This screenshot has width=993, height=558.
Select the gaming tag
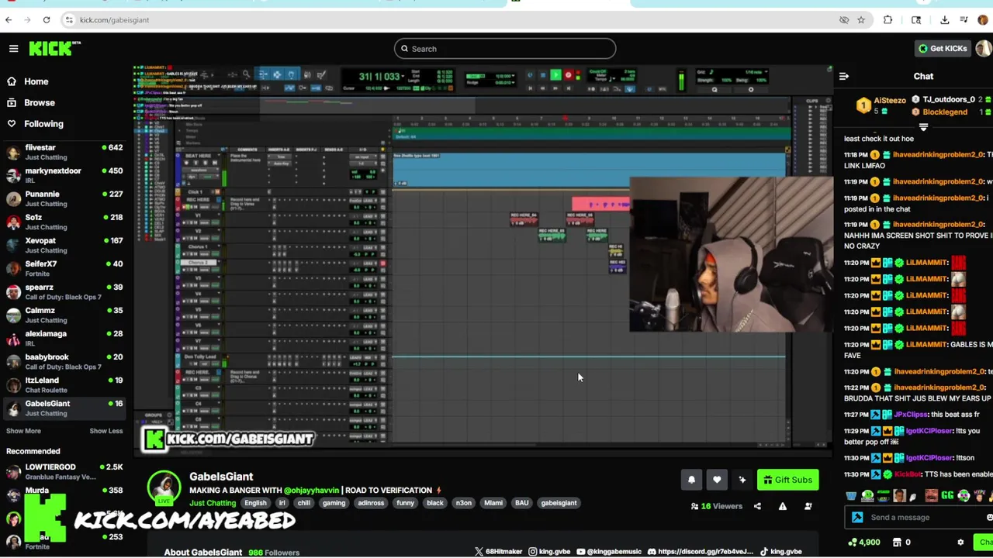pyautogui.click(x=334, y=503)
